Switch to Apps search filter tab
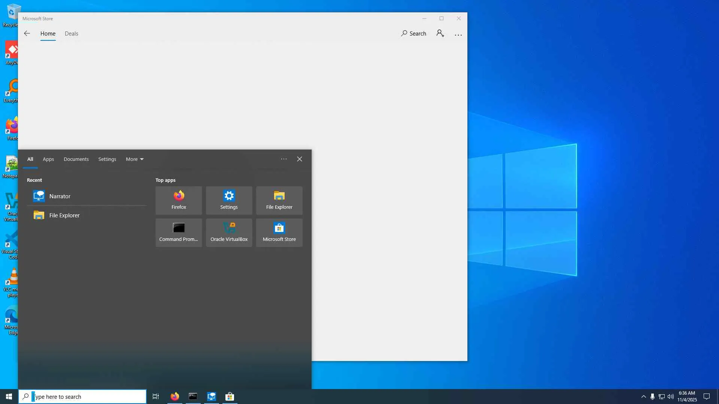 pos(48,159)
